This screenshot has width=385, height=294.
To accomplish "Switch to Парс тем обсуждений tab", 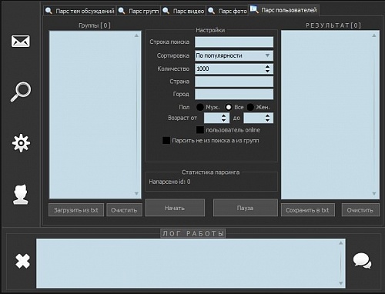I will 80,11.
